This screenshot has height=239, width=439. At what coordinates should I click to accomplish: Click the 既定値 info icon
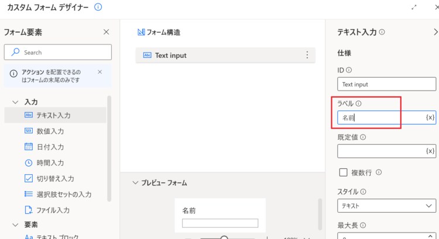(363, 137)
